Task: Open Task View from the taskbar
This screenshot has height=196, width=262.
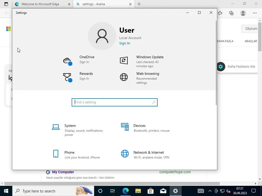Action: pos(113,191)
